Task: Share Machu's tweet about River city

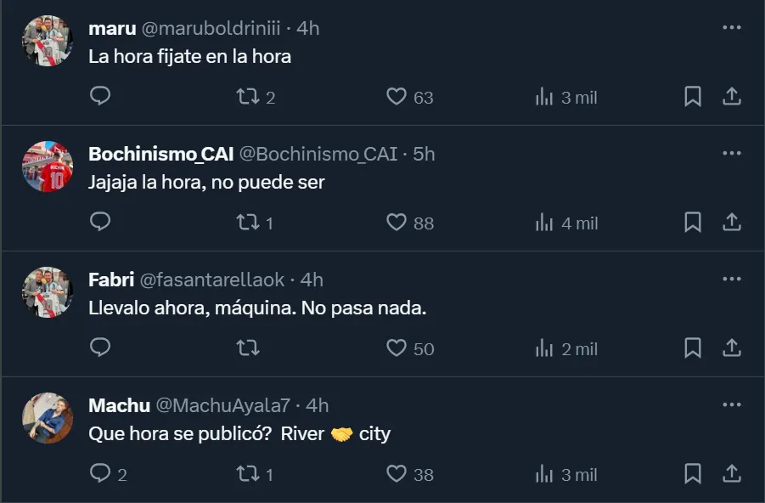Action: click(x=731, y=474)
